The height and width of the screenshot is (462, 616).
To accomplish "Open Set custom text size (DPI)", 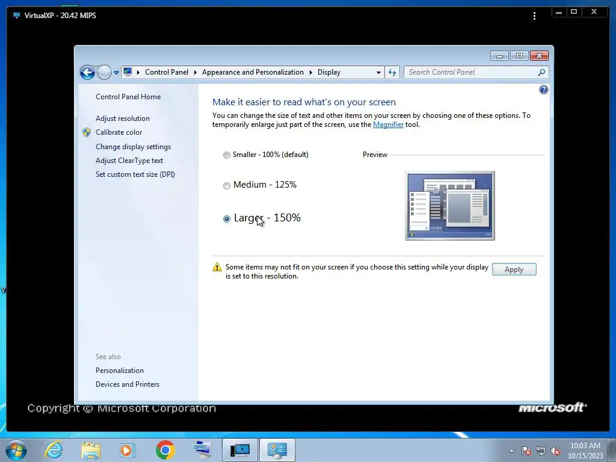I will [135, 174].
